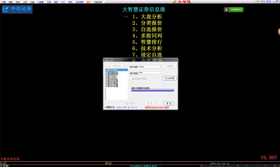Toggle the 保存用户密码 checkbox
Image resolution: width=280 pixels, height=167 pixels.
133,79
